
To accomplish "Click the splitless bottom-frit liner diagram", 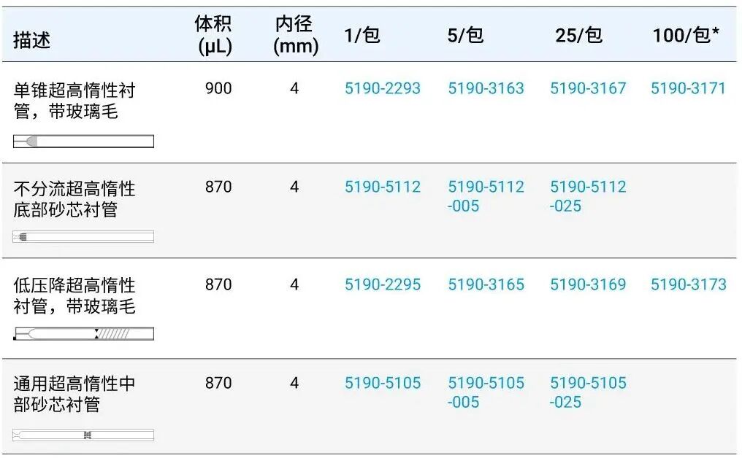I will point(83,237).
